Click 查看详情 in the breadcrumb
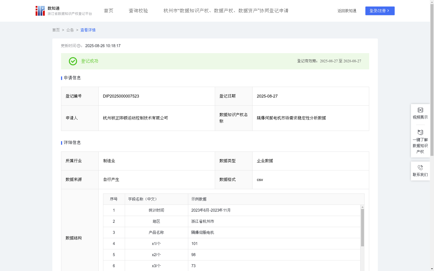Image resolution: width=434 pixels, height=271 pixels. click(x=88, y=30)
